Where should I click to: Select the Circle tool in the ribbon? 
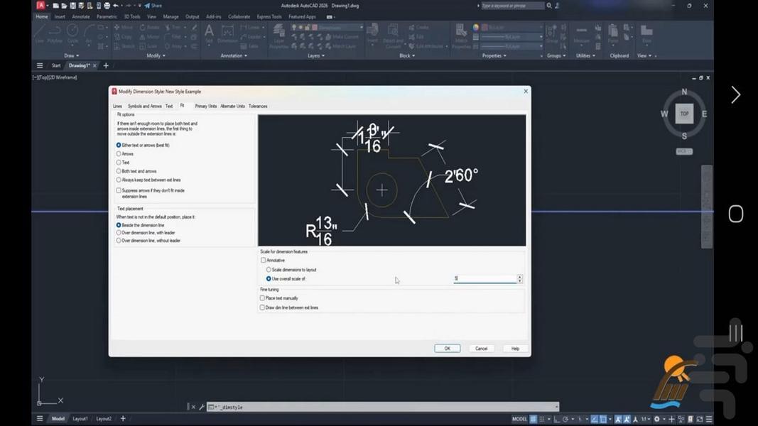point(72,33)
